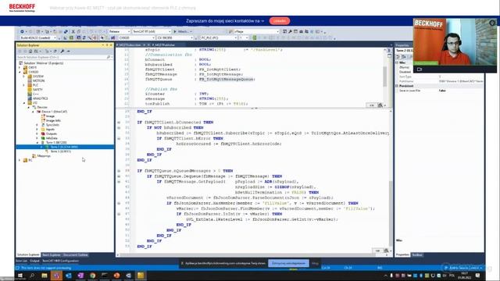The image size is (500, 281).
Task: Click the Toolbox tab at panel bottom
Action: pyautogui.click(x=417, y=255)
